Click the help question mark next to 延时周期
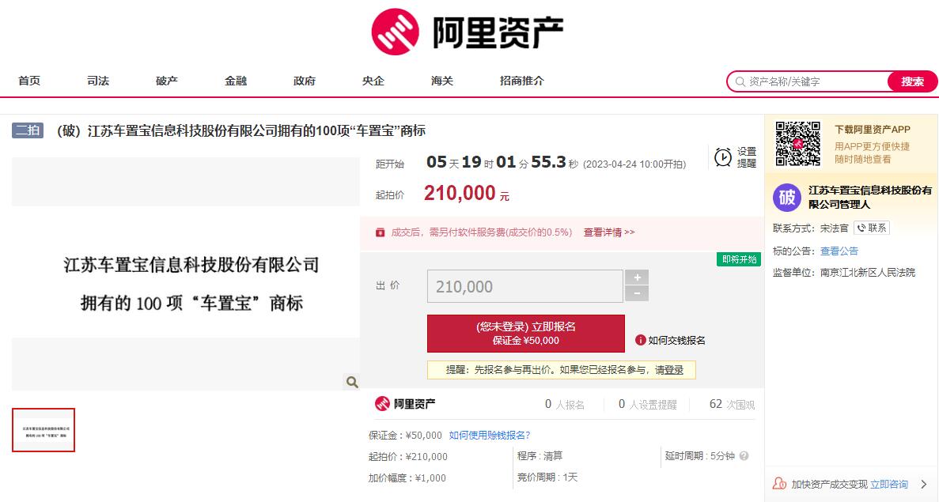939x502 pixels. point(744,456)
